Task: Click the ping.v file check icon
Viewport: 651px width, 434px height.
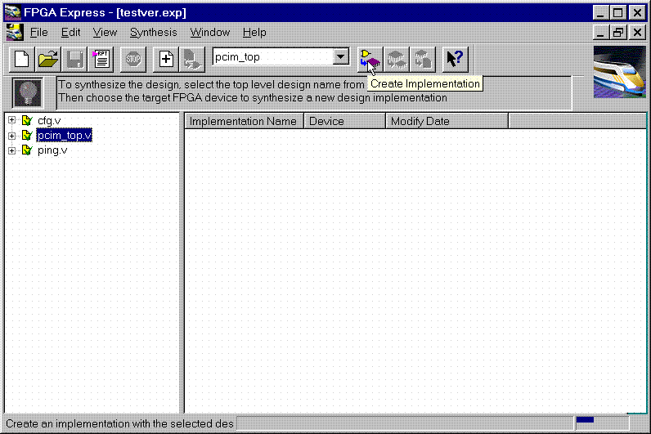Action: pos(27,150)
